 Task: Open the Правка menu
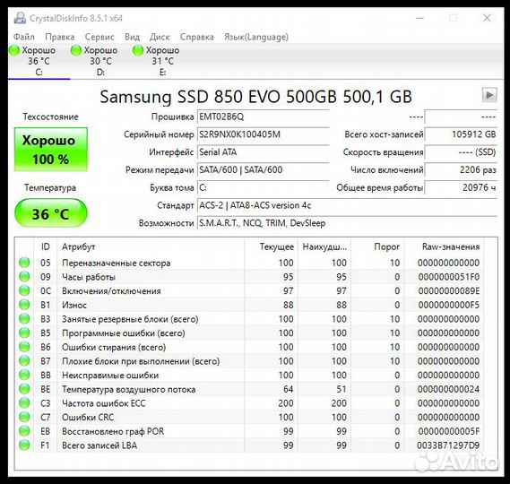60,37
